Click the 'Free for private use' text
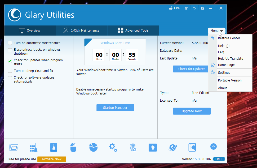Screen dimensions: 257x168 (x=22, y=159)
